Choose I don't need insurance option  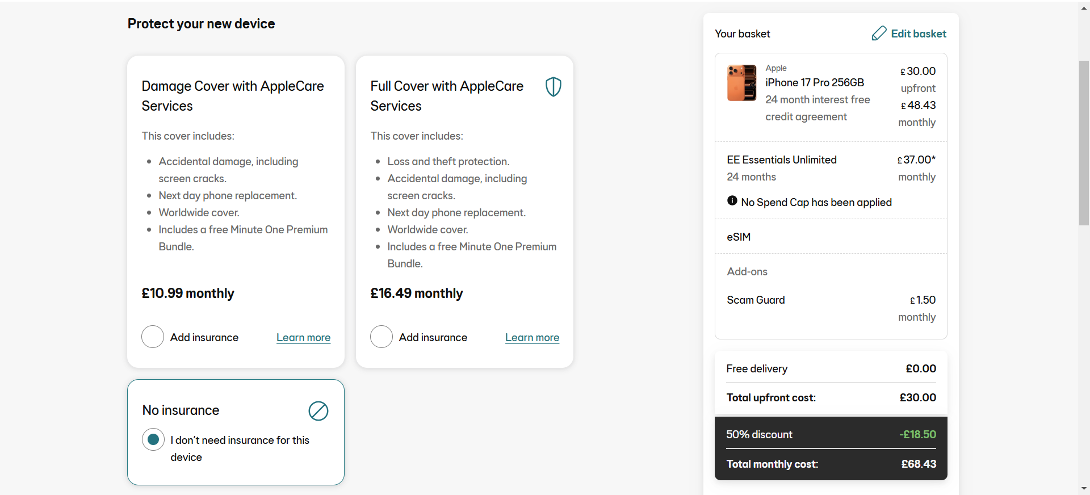pos(153,439)
